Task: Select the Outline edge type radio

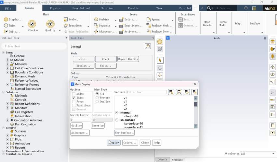Action: click(x=97, y=101)
